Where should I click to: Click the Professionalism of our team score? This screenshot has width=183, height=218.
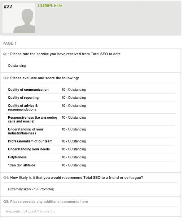pos(74,141)
